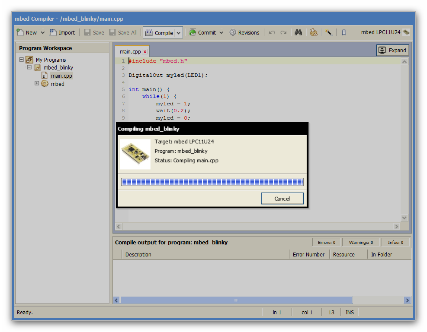Select the mbed_blinky program folder
This screenshot has width=427, height=332.
point(58,67)
